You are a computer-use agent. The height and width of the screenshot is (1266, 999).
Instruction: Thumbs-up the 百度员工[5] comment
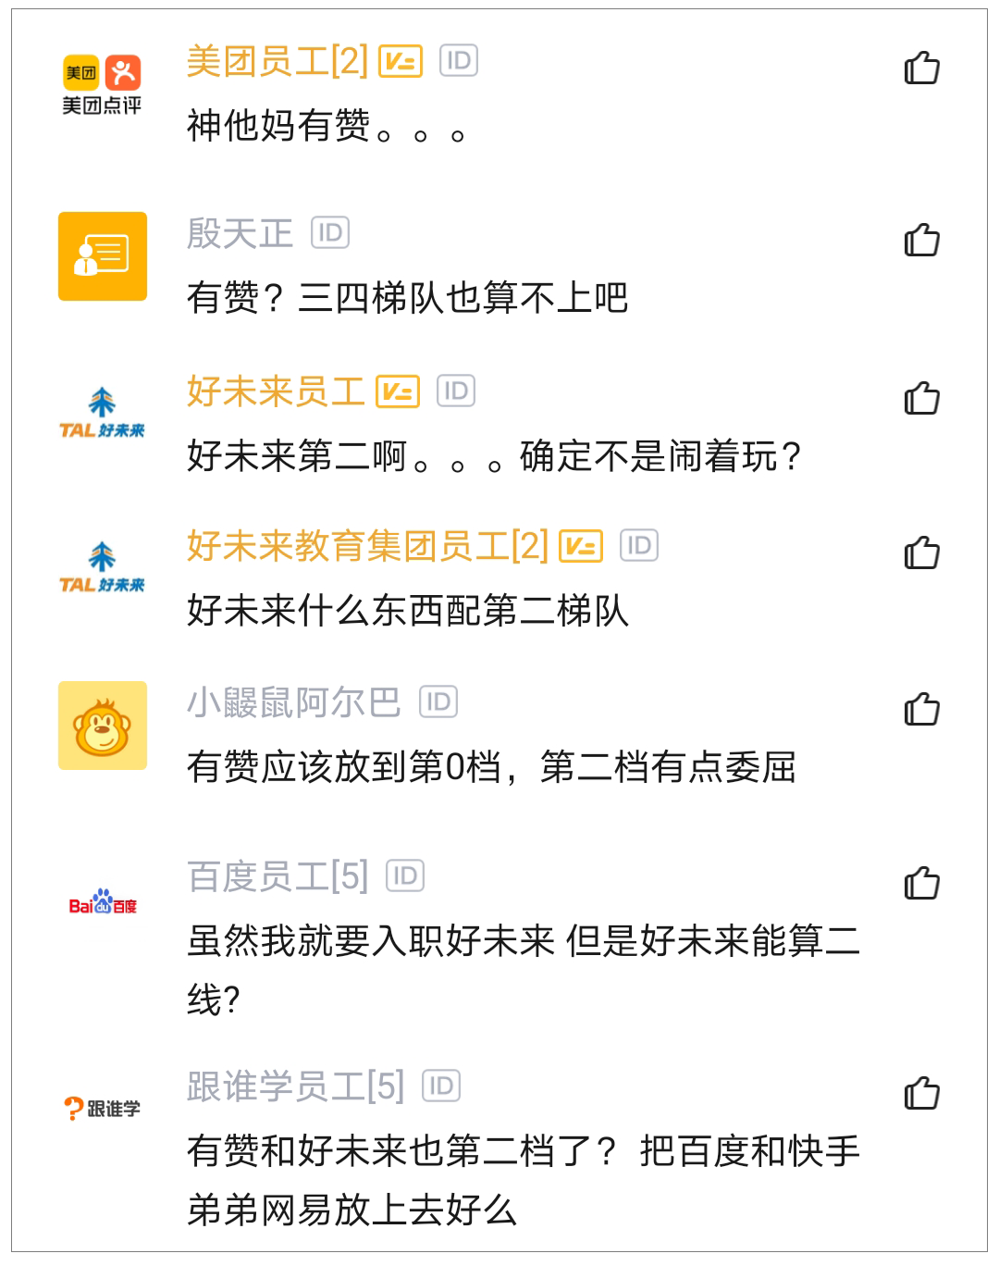coord(921,884)
